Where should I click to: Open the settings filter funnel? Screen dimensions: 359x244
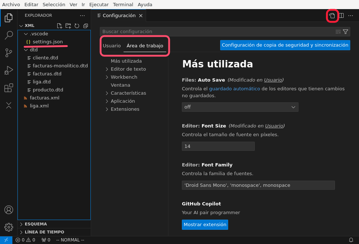click(346, 32)
